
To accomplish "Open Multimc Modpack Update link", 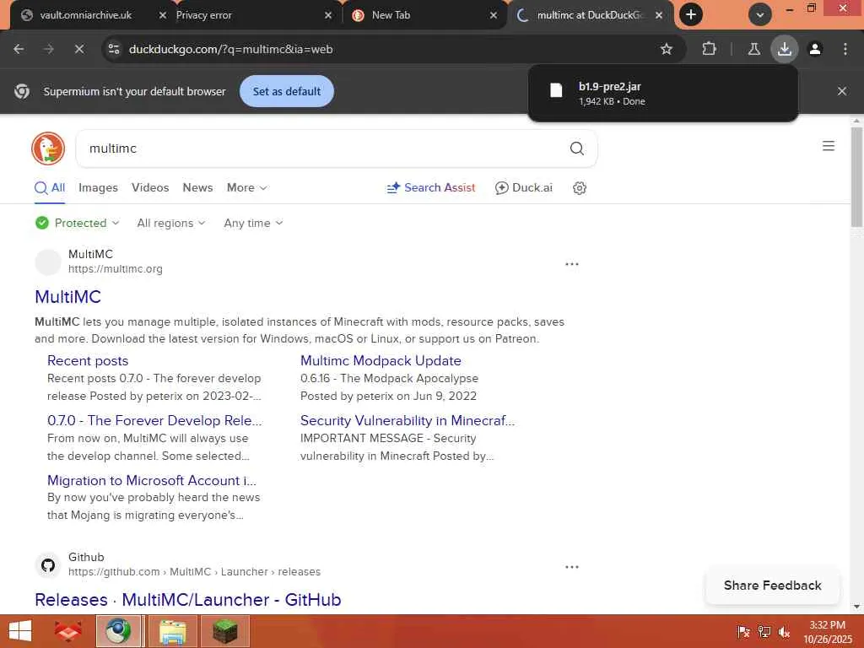I will pyautogui.click(x=381, y=360).
